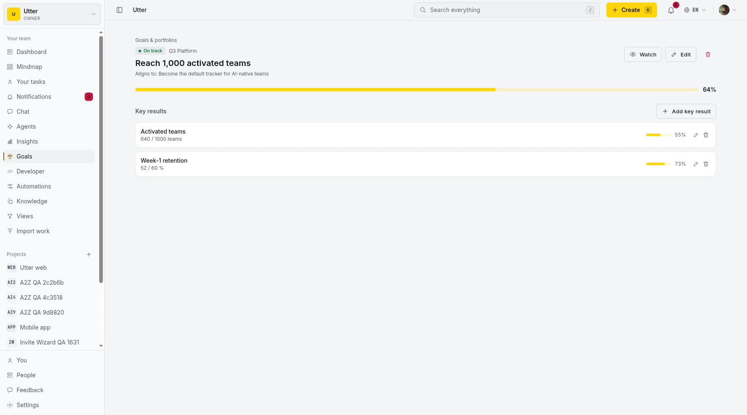Navigate to Goals & portfolios breadcrumb

click(x=156, y=40)
